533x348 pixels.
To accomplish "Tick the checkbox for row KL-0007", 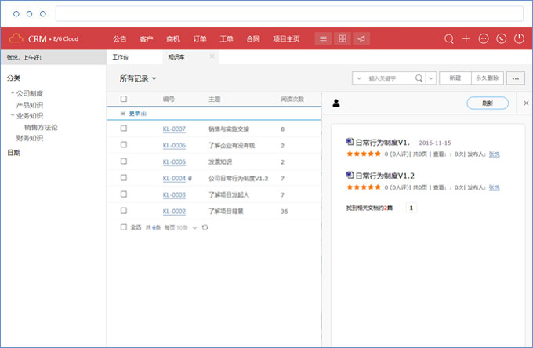I will [x=123, y=129].
